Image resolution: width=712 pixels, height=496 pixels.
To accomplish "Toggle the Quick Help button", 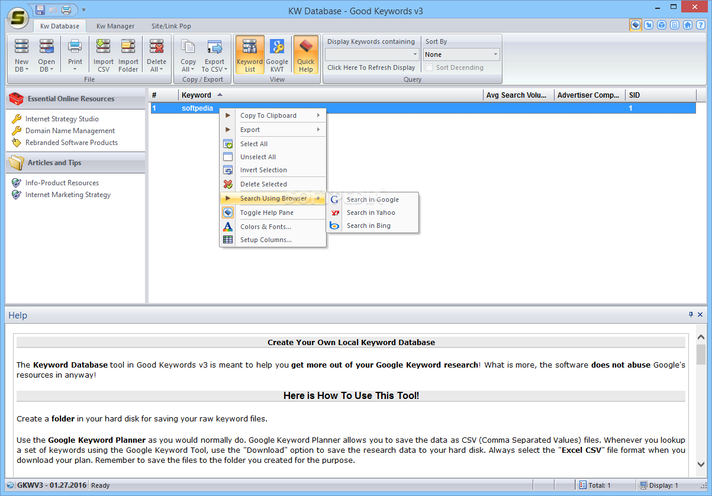I will pos(306,55).
